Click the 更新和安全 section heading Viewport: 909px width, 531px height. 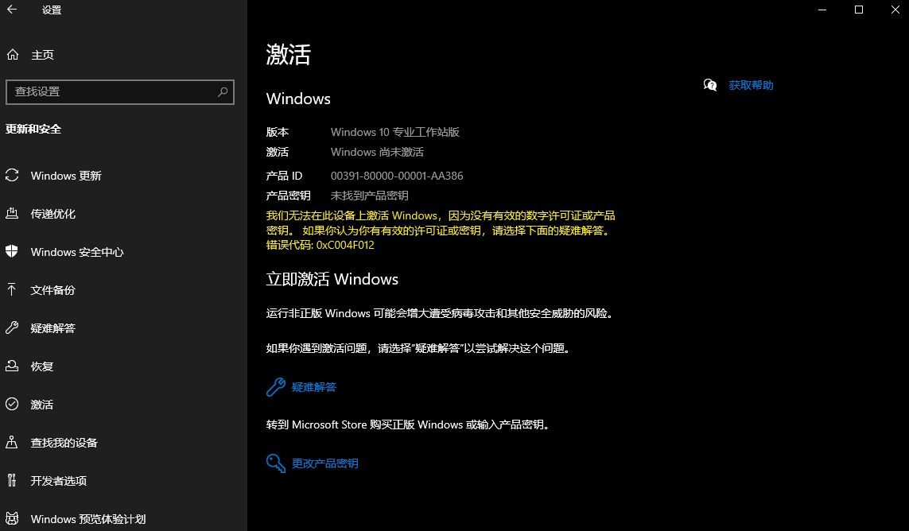[33, 129]
